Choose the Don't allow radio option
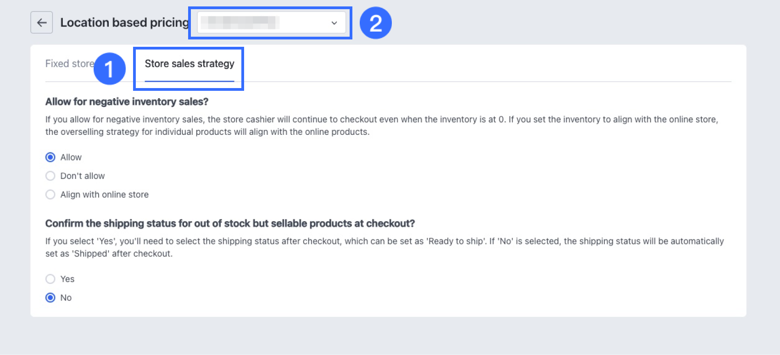 (x=50, y=176)
